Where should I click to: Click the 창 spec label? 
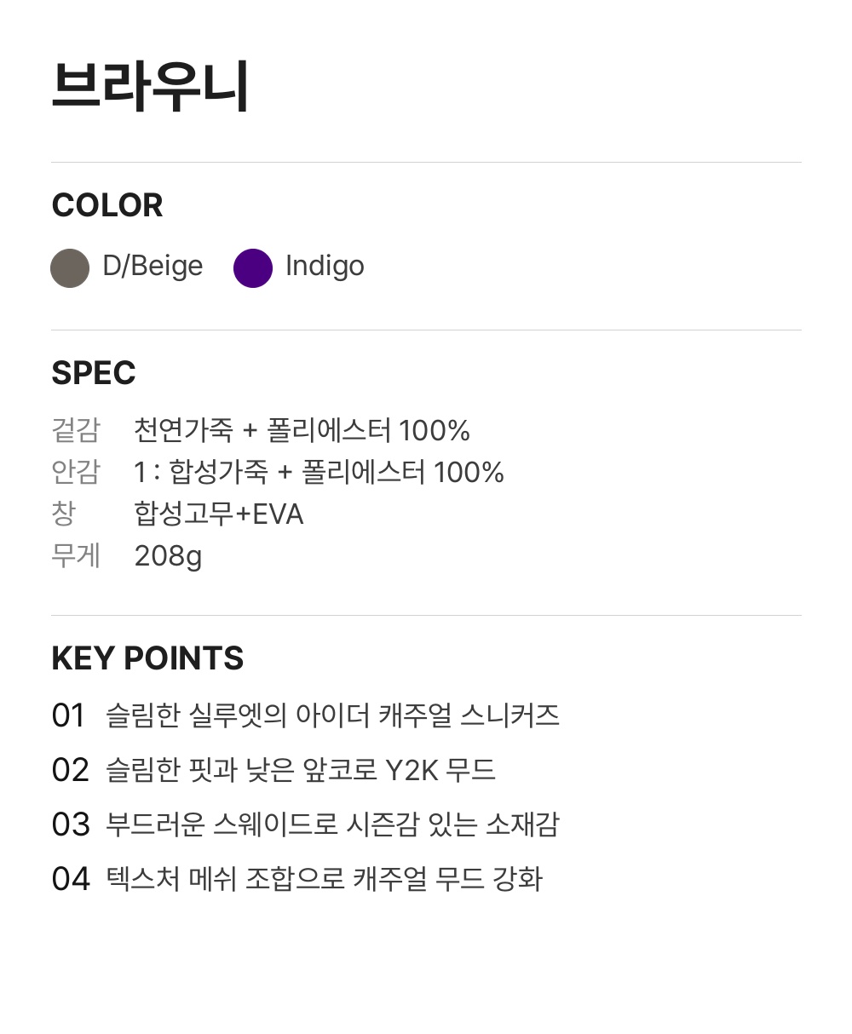click(64, 514)
